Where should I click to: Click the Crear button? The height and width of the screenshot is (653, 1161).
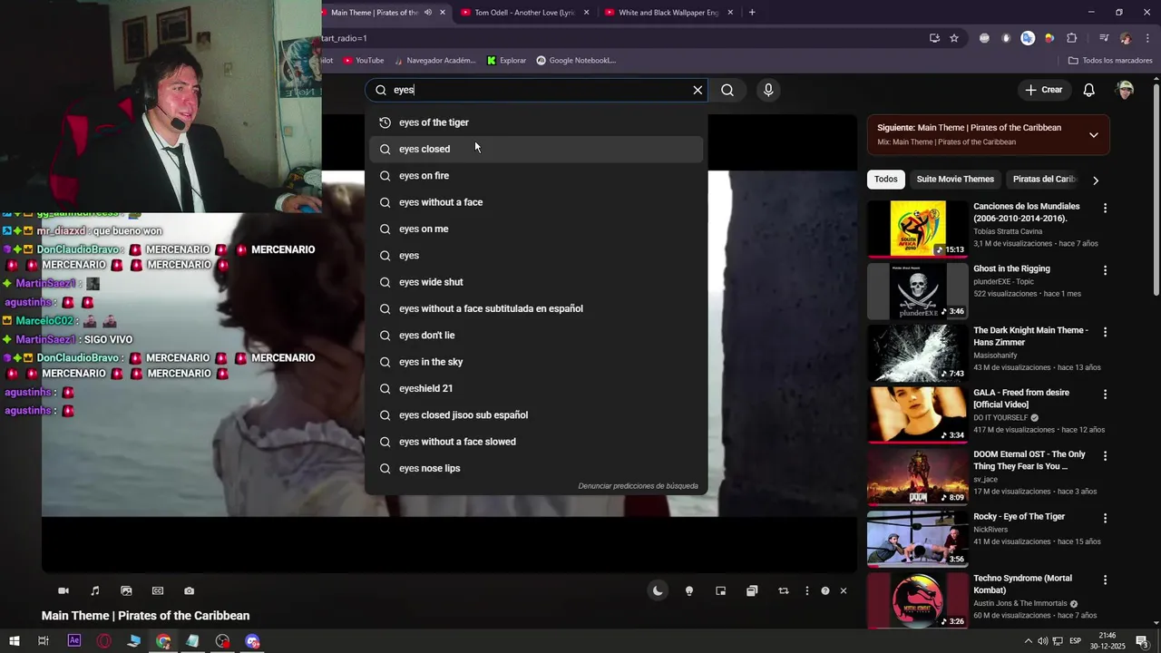coord(1043,90)
